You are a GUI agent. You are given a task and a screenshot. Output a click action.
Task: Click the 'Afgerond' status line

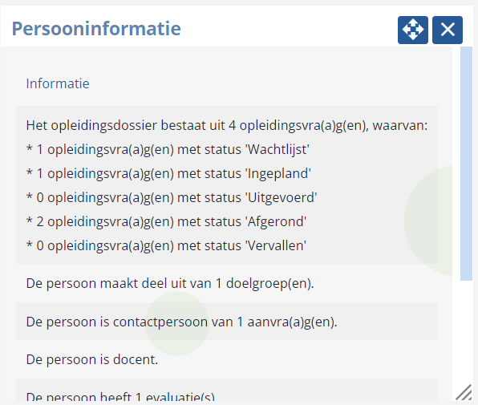pyautogui.click(x=166, y=222)
